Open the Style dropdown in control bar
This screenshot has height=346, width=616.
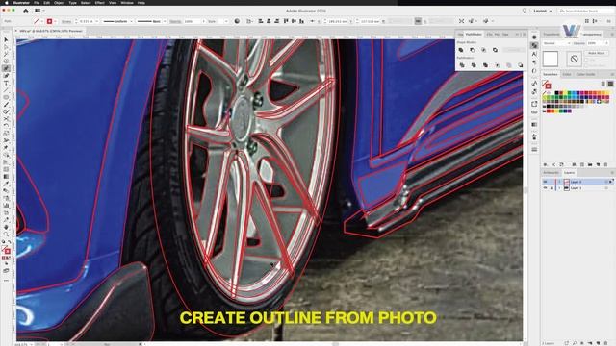(x=226, y=21)
